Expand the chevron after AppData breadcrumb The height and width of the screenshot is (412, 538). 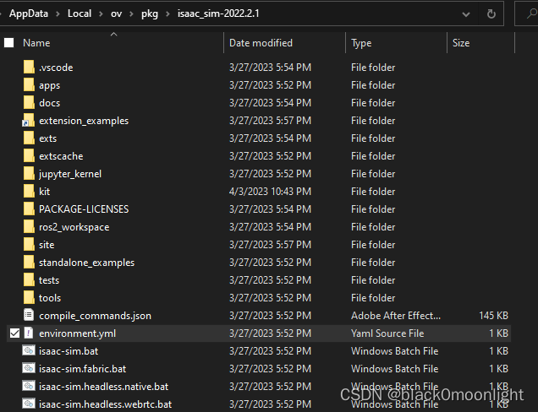click(x=58, y=14)
